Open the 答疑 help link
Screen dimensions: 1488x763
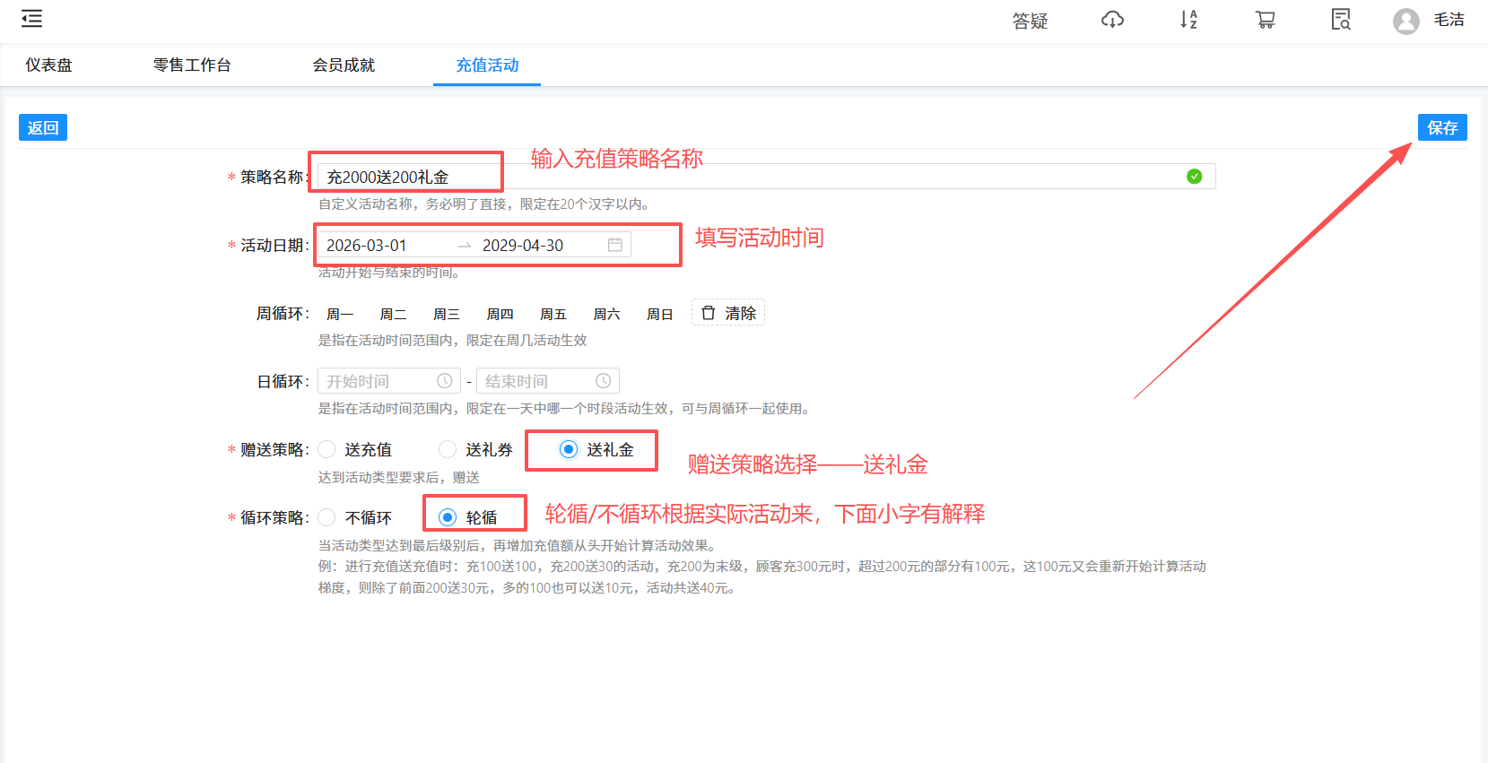click(x=1030, y=21)
